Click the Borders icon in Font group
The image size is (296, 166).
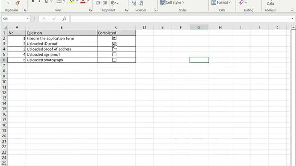point(59,2)
